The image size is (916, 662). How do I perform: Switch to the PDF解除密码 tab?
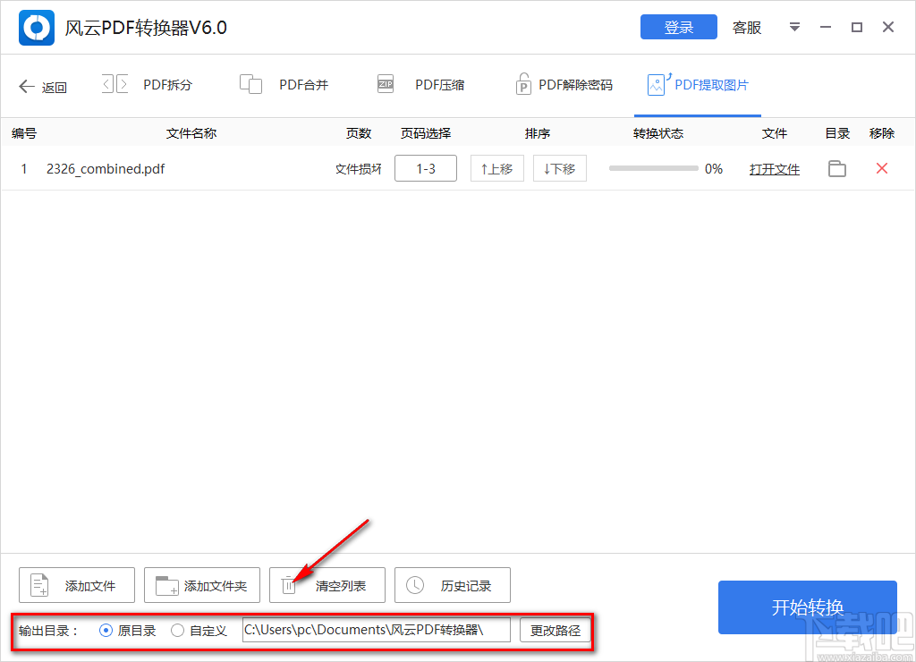[564, 83]
